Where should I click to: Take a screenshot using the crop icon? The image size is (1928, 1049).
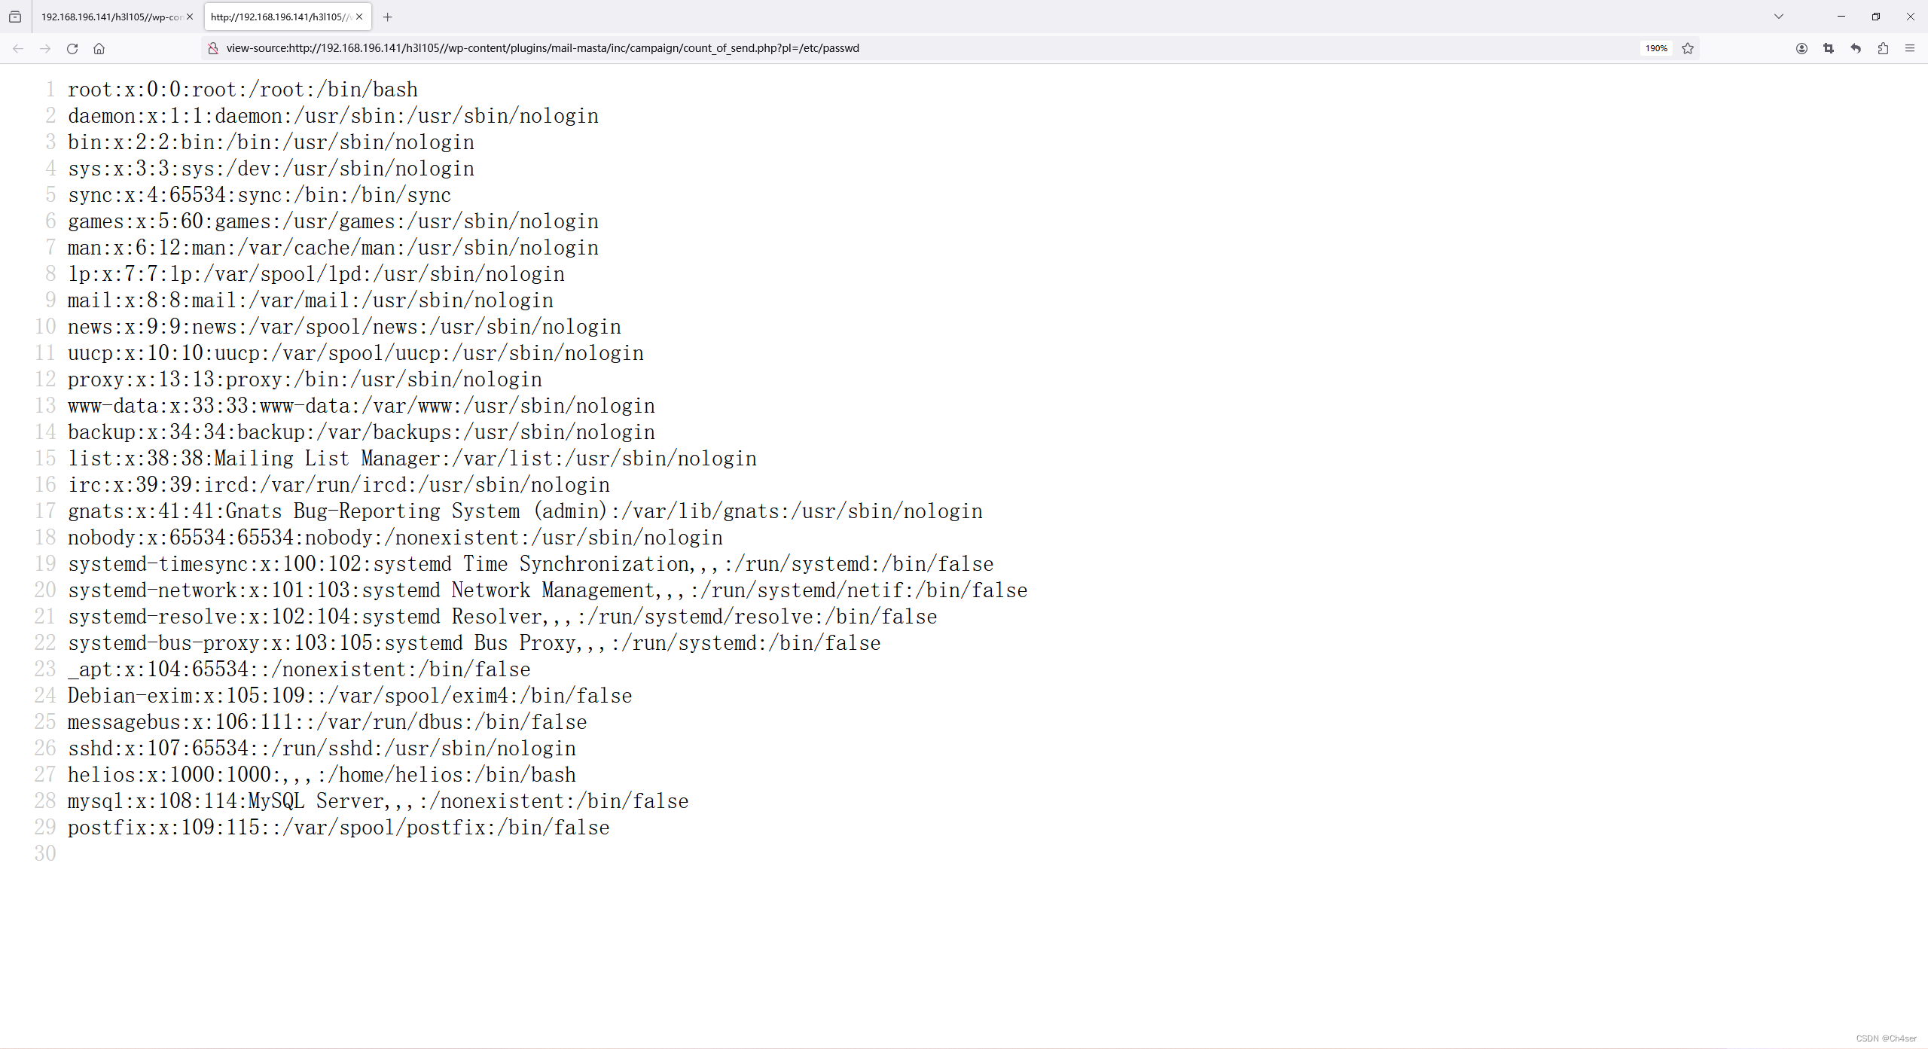click(x=1829, y=48)
